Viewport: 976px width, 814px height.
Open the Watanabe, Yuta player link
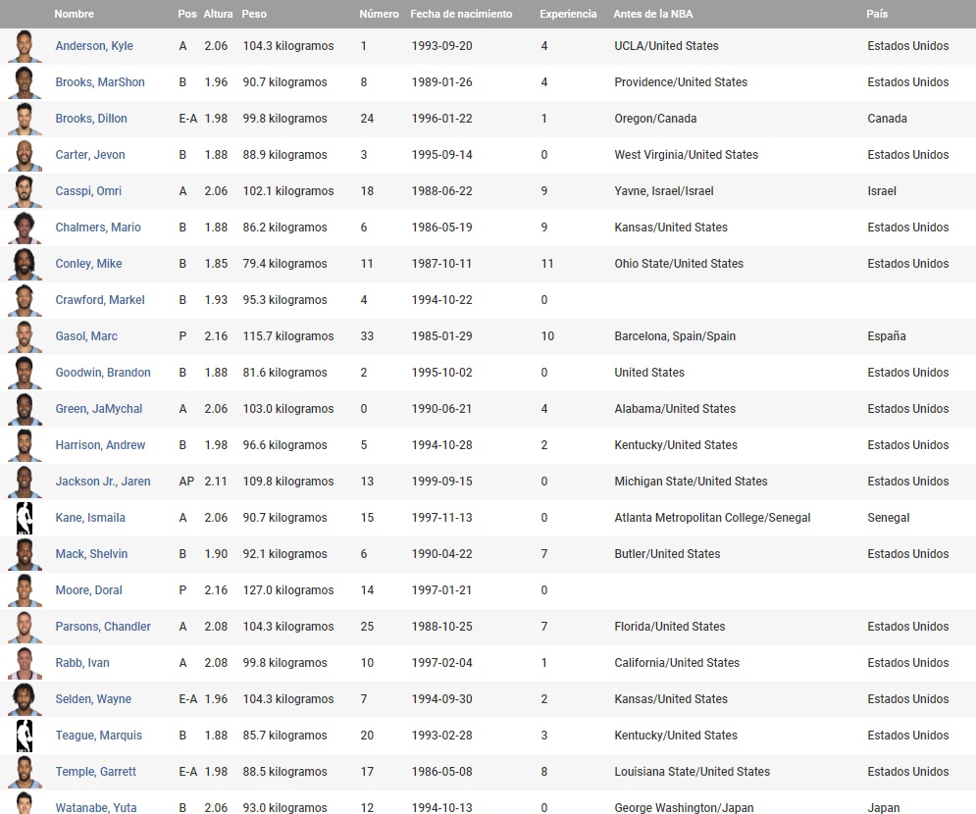tap(96, 808)
